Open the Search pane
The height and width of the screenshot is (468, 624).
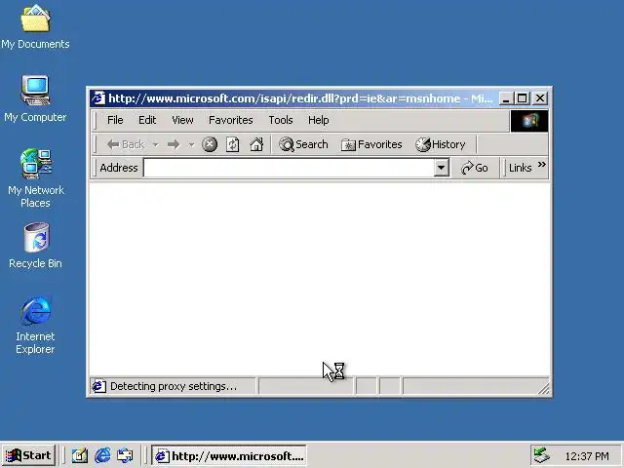pos(303,144)
